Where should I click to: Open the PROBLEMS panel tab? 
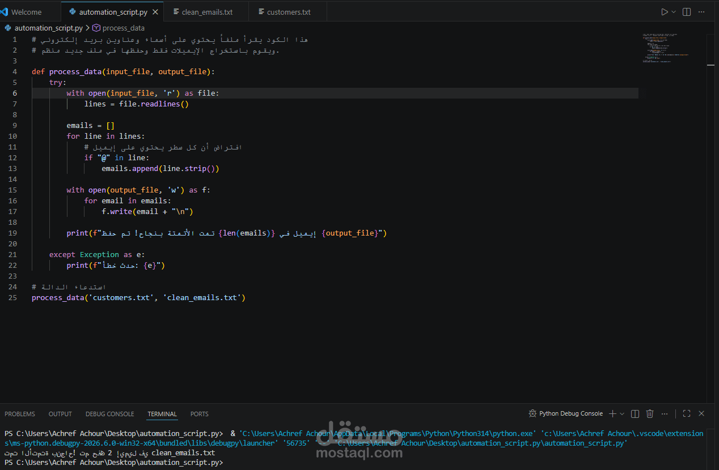[x=20, y=414]
